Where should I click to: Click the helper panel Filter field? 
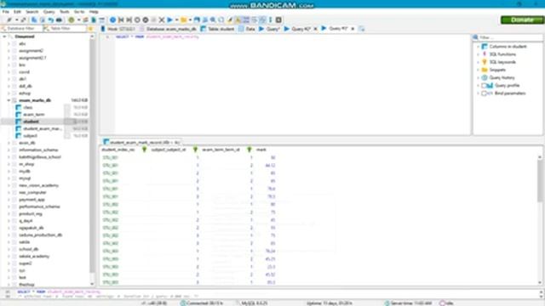(x=508, y=37)
